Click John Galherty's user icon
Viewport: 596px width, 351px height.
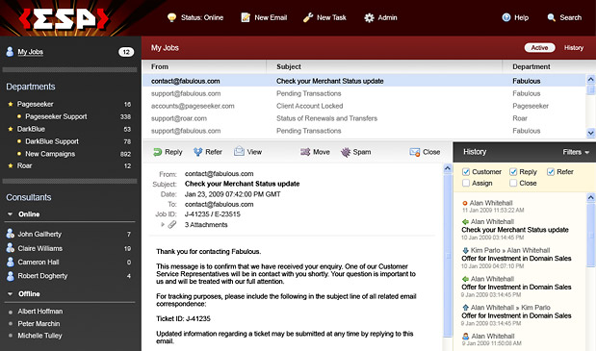click(x=11, y=234)
